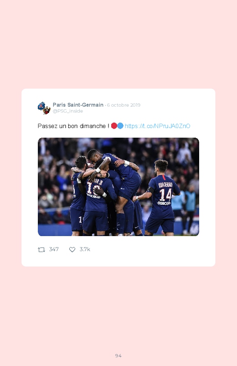Click the player jumping on the huddle
Screen dimensions: 237x366
[117, 168]
